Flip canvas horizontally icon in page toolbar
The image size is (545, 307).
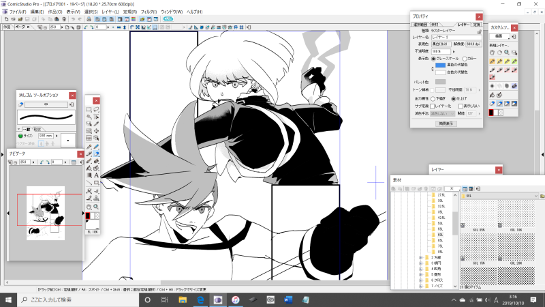click(119, 27)
